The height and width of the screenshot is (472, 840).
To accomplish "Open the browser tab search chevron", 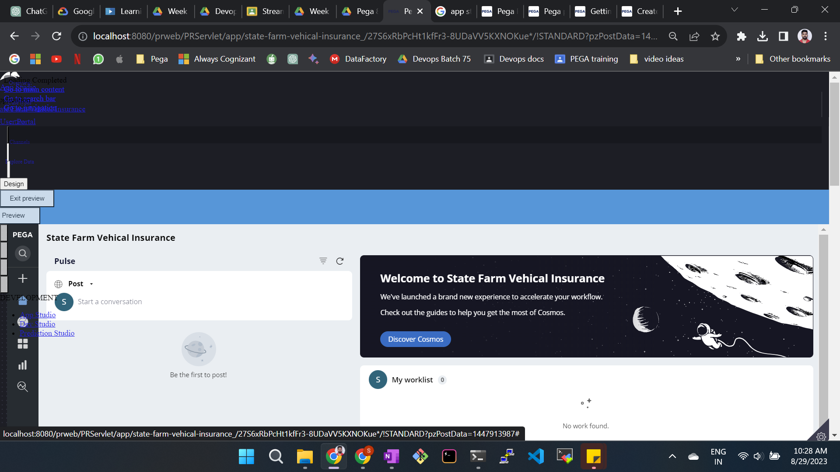I will coord(735,9).
